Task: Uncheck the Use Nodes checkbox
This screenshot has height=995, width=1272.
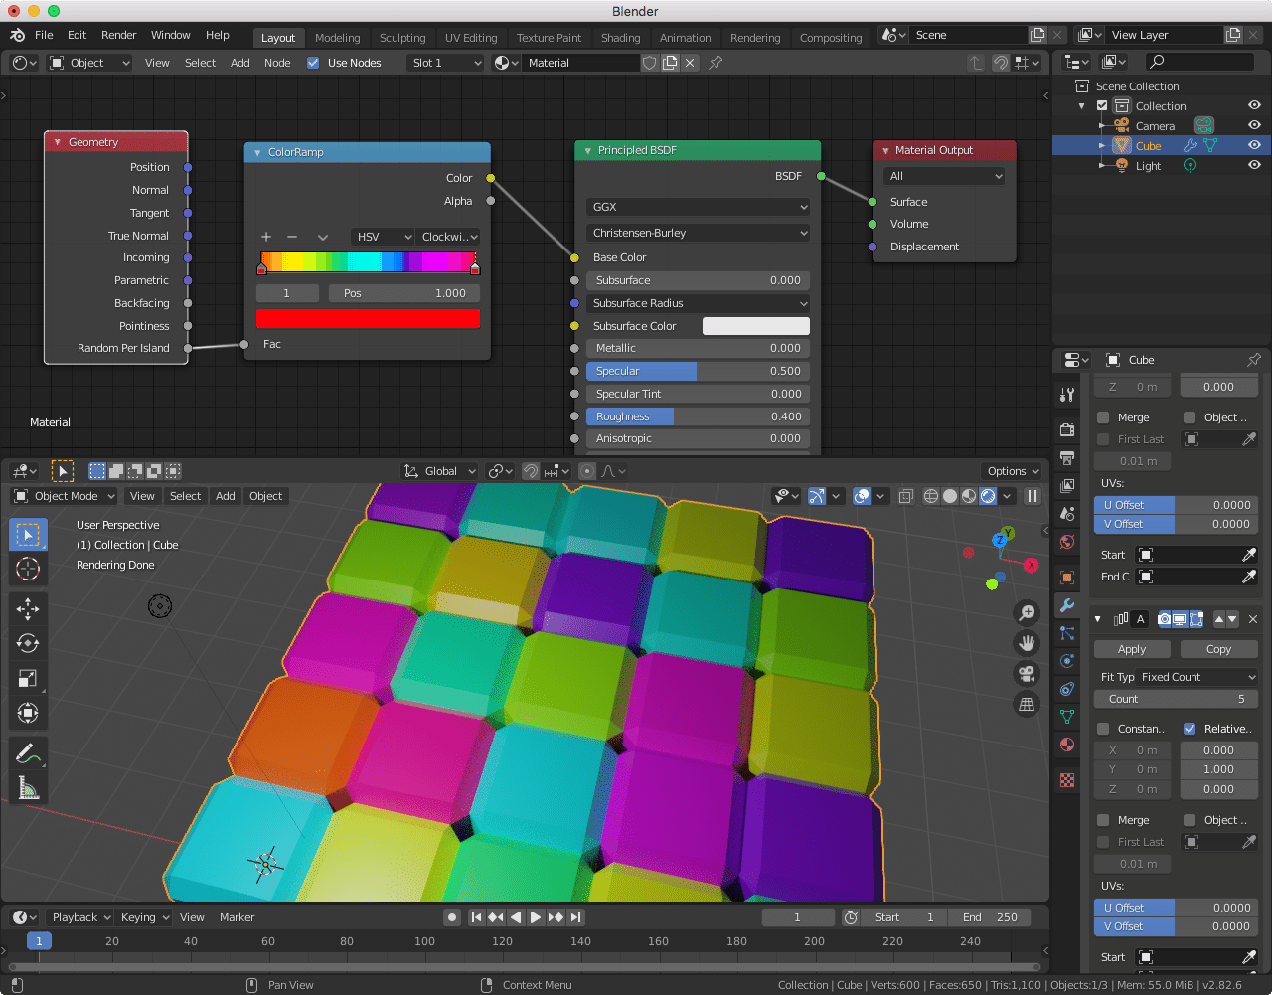Action: 313,63
